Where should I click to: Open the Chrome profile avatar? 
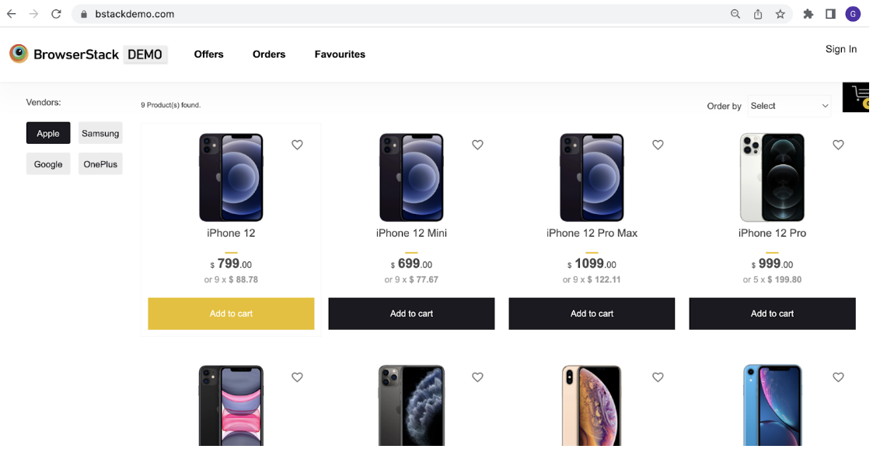coord(853,14)
